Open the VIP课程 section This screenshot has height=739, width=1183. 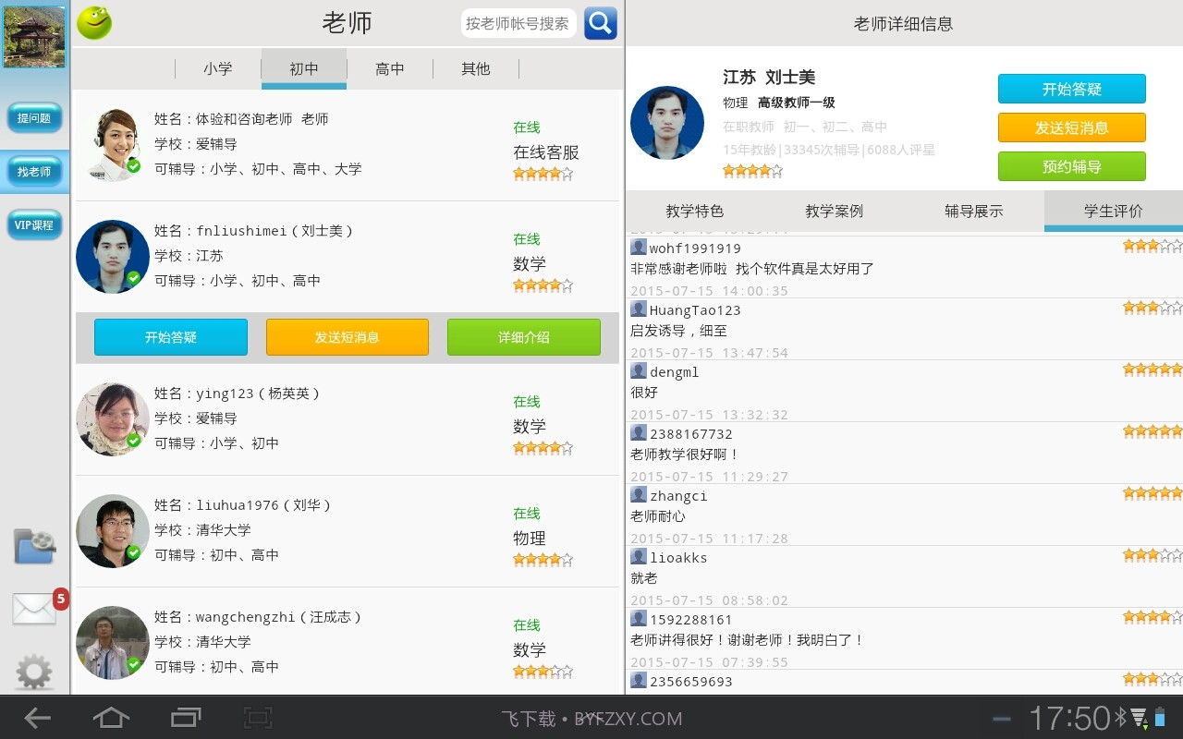[34, 224]
